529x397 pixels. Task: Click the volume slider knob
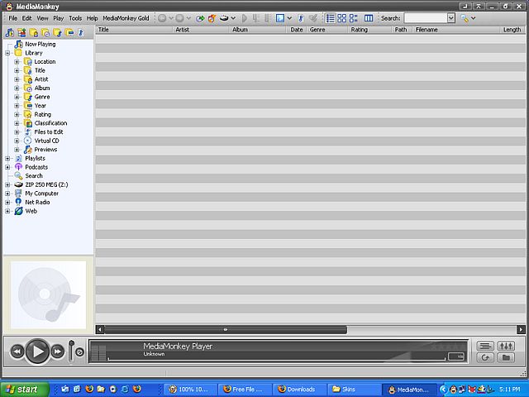click(x=72, y=343)
